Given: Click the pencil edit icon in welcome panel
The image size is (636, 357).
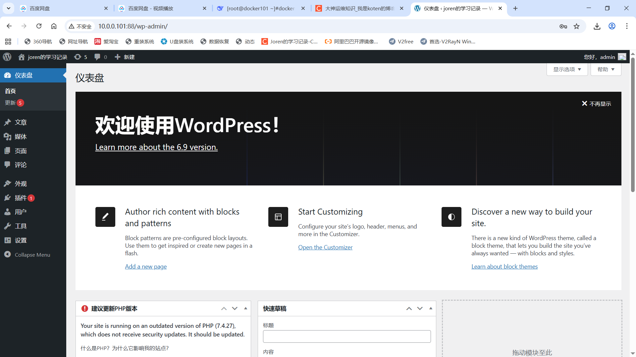Looking at the screenshot, I should [x=105, y=217].
